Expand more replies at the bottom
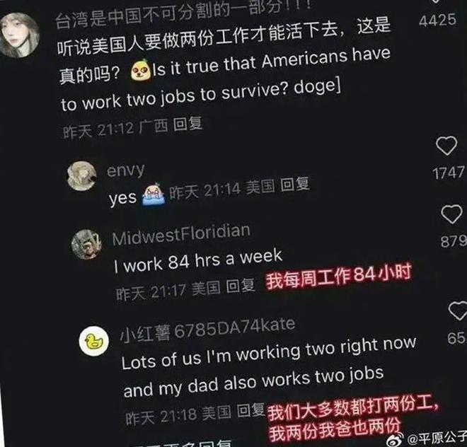467x447 pixels. pyautogui.click(x=185, y=443)
